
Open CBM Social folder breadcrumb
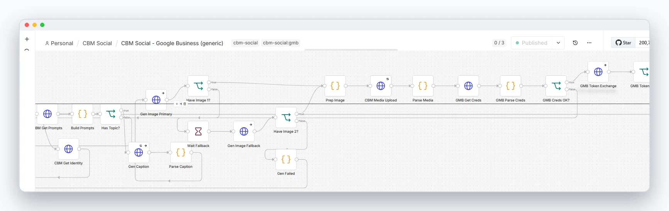[x=97, y=43]
